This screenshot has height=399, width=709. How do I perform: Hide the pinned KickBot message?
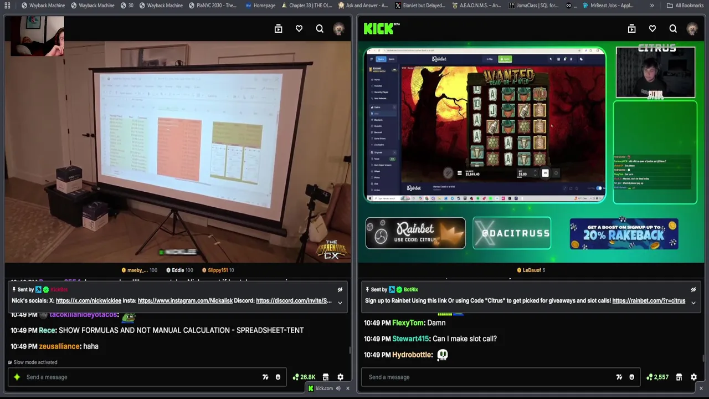pos(340,289)
